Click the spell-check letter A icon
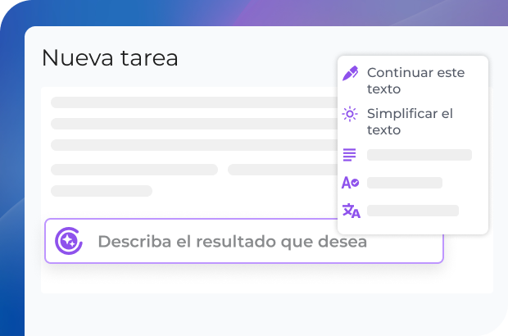508x336 pixels. 351,183
